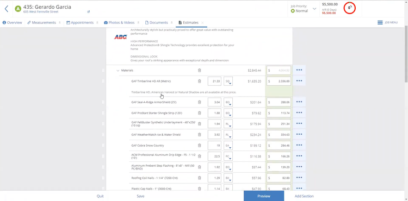Viewport: 408px width, 201px height.
Task: Click the page vertical scrollbar
Action: (x=406, y=54)
